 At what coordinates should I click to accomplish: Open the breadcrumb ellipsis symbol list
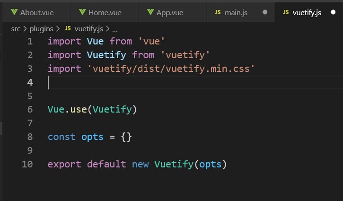tap(115, 30)
